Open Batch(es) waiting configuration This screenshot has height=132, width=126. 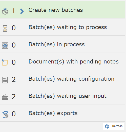click(x=62, y=79)
